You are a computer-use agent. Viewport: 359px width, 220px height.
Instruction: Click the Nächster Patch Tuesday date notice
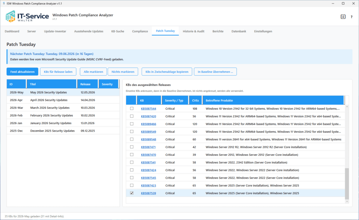pyautogui.click(x=52, y=54)
